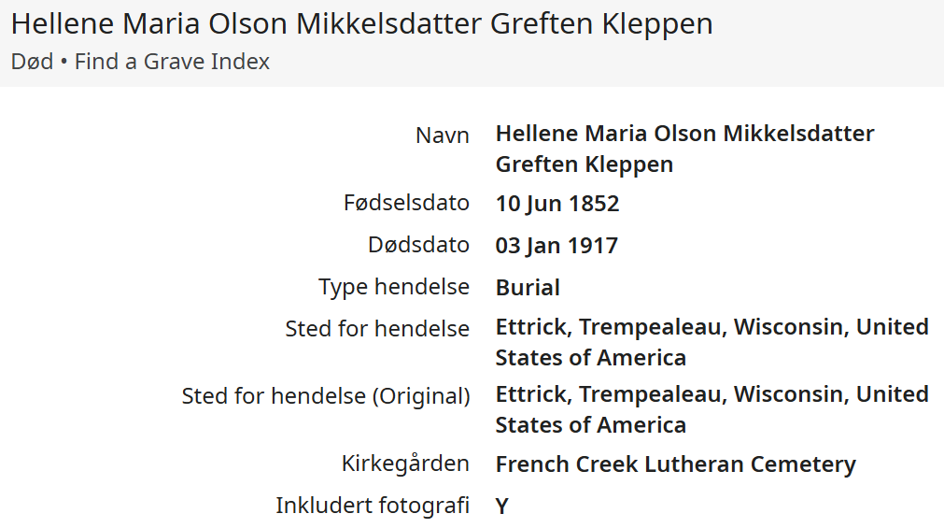Select the Ettrick value in the Original place row
Screen dimensions: 944x528
click(712, 409)
